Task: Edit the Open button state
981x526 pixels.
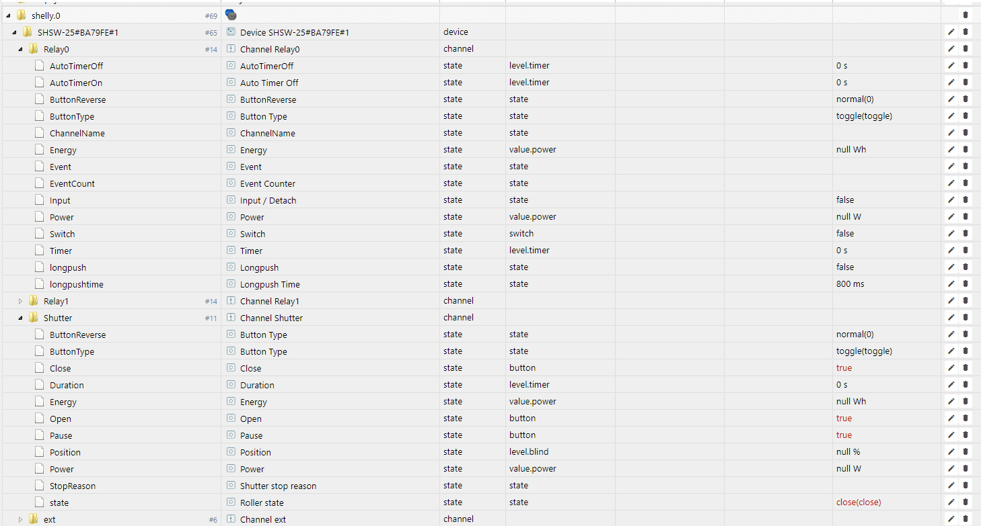Action: pyautogui.click(x=951, y=418)
